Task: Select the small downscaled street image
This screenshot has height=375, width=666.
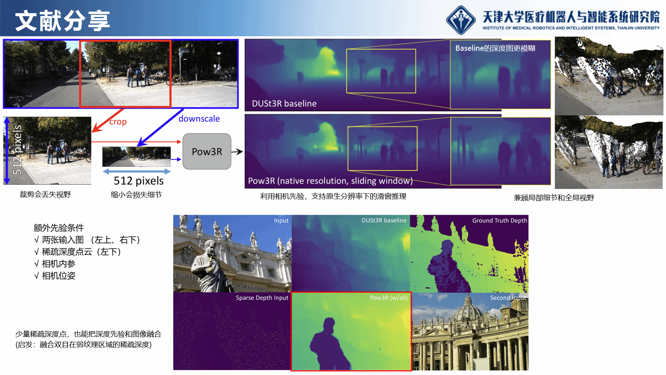Action: [x=136, y=157]
